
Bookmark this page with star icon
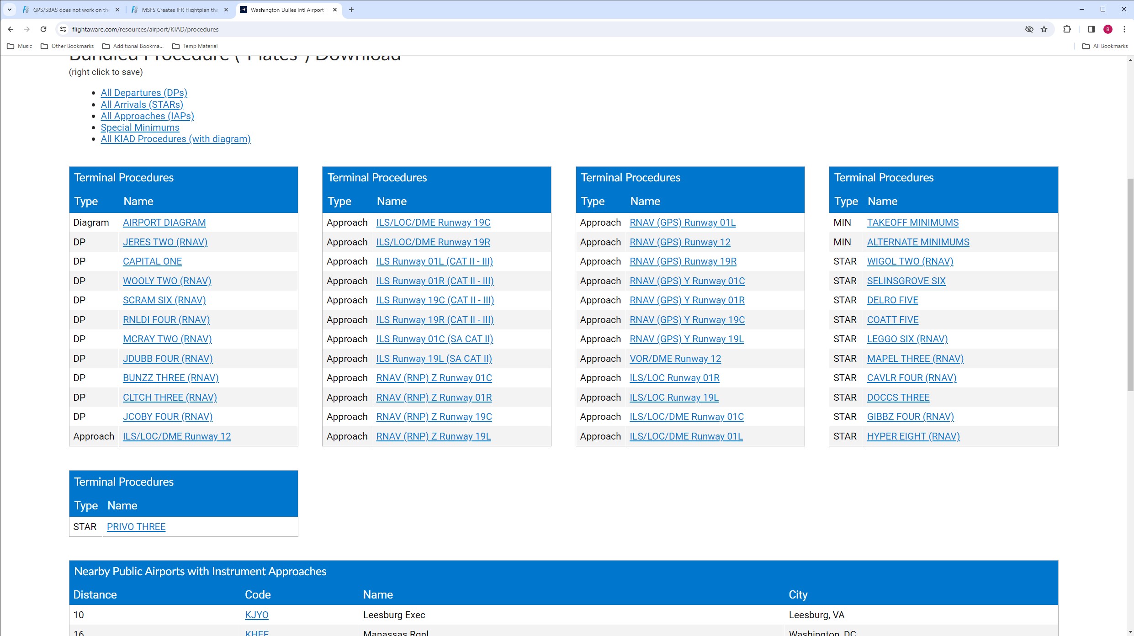point(1044,29)
